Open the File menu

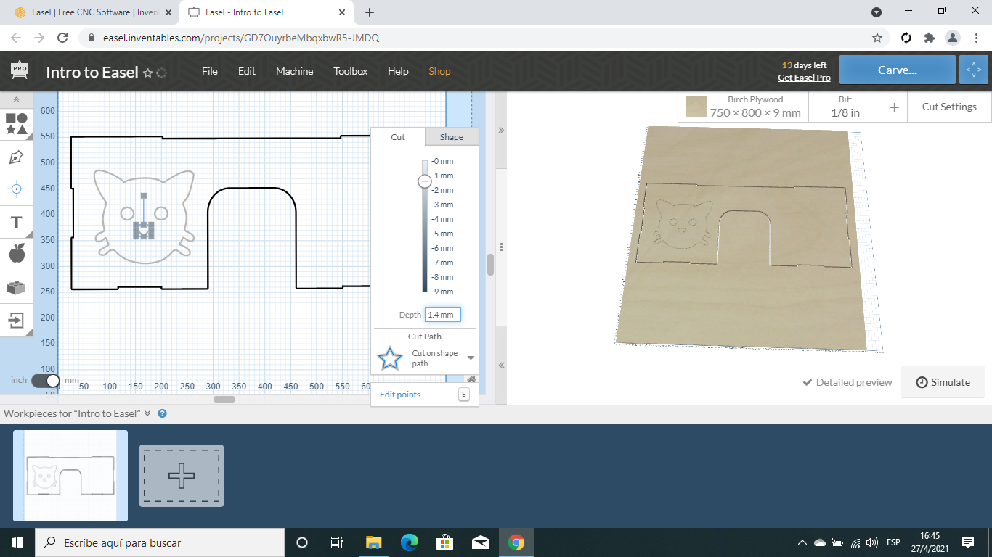click(210, 71)
